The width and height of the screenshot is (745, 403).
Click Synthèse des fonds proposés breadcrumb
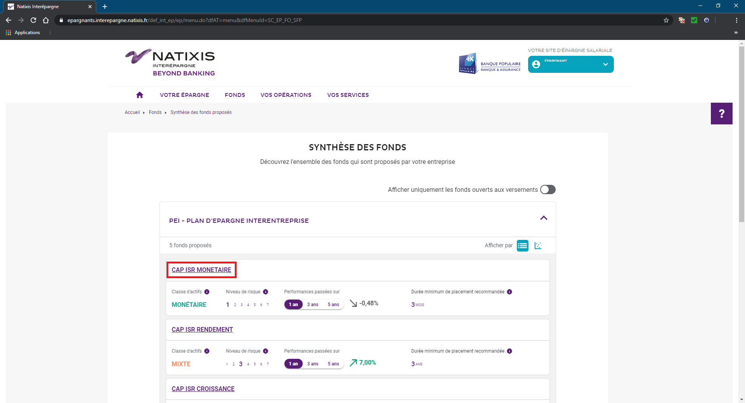pos(201,112)
